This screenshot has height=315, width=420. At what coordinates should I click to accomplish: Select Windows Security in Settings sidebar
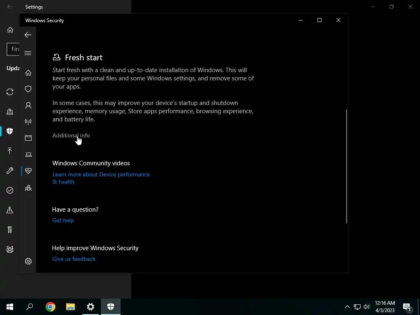coord(10,131)
